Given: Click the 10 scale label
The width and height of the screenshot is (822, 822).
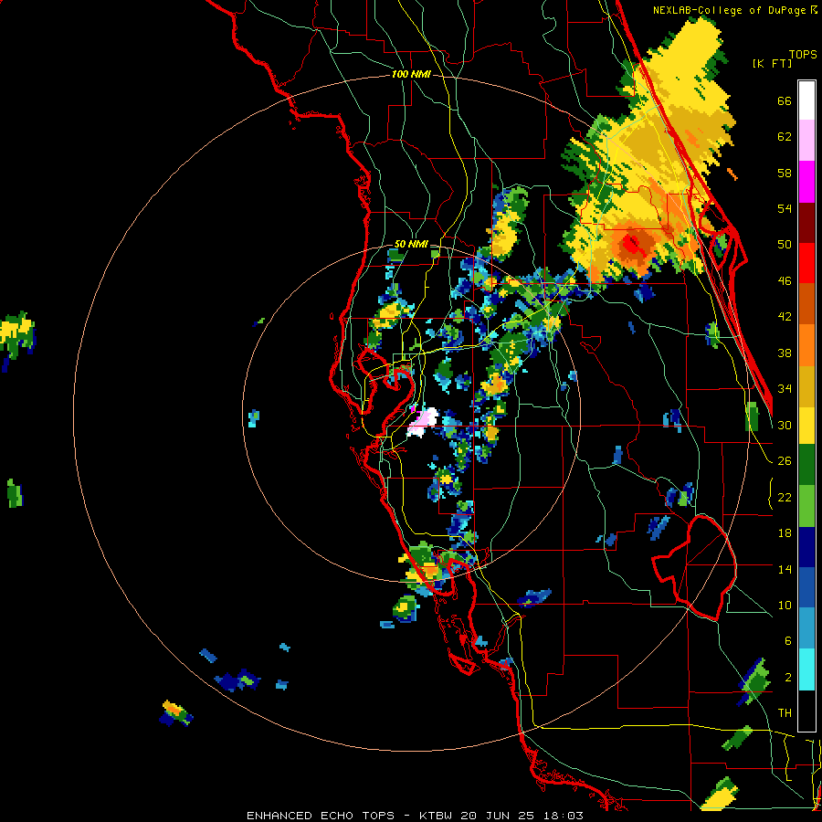Looking at the screenshot, I should tap(785, 605).
